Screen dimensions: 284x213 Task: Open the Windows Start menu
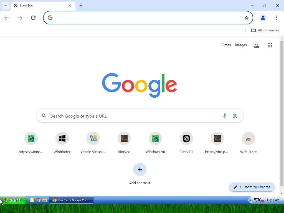point(13,200)
